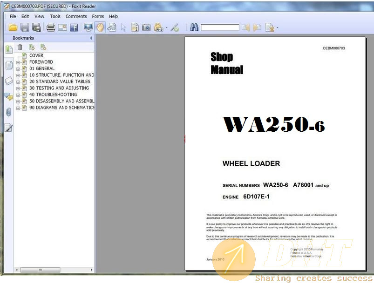This screenshot has height=284, width=374.
Task: Open the View menu
Action: (x=39, y=16)
